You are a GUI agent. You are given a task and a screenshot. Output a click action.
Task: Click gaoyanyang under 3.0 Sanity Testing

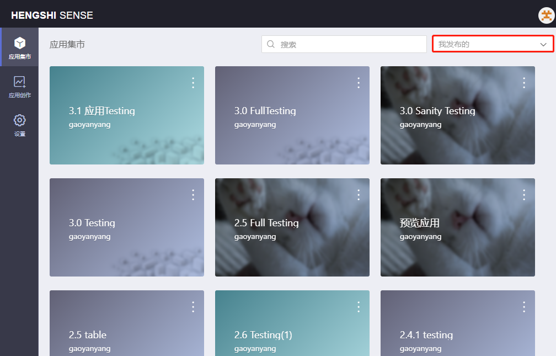click(x=420, y=125)
